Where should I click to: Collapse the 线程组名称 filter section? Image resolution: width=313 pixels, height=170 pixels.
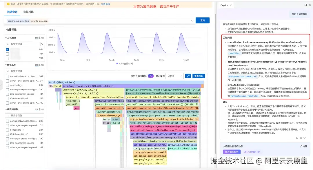6,109
